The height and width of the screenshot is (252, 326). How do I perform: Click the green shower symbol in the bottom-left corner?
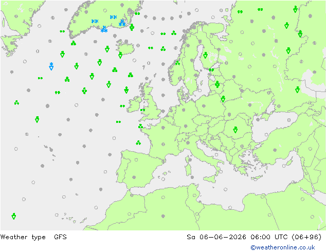[x=14, y=216]
